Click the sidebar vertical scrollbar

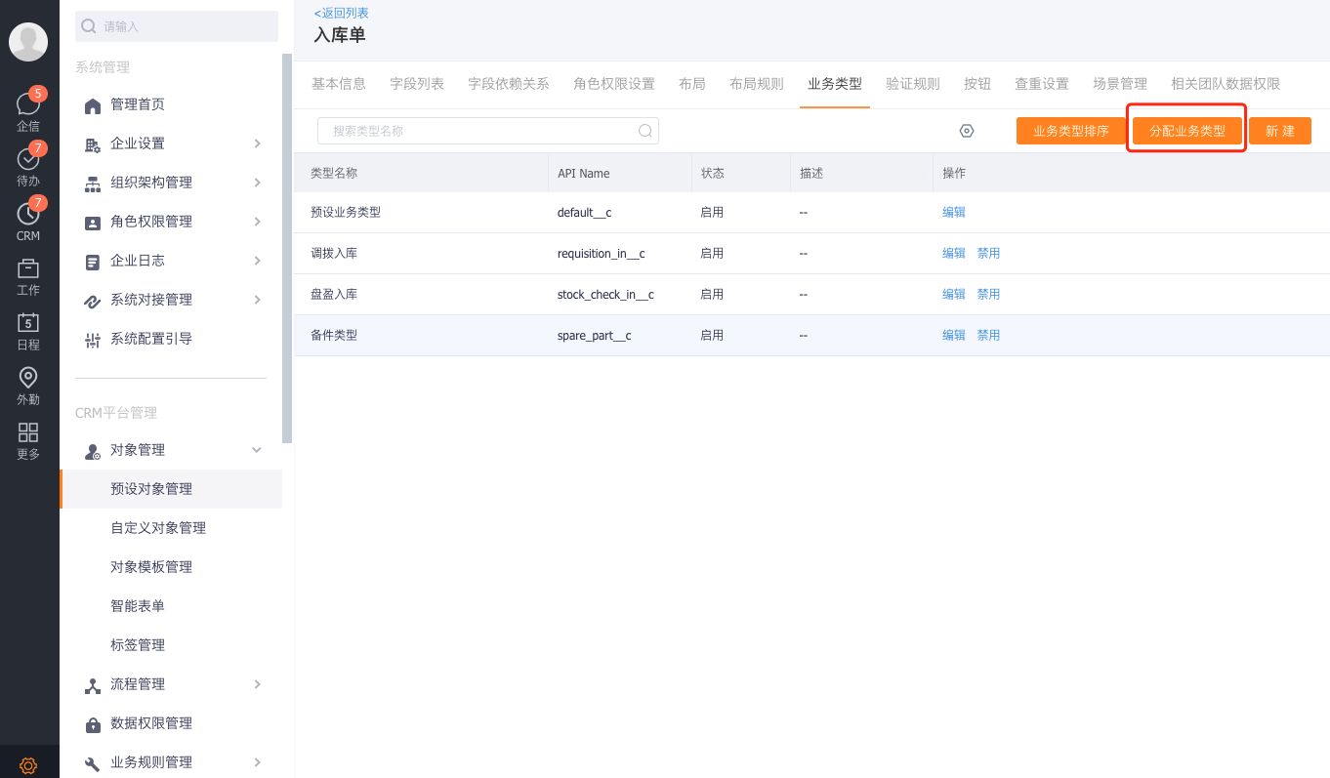coord(287,249)
